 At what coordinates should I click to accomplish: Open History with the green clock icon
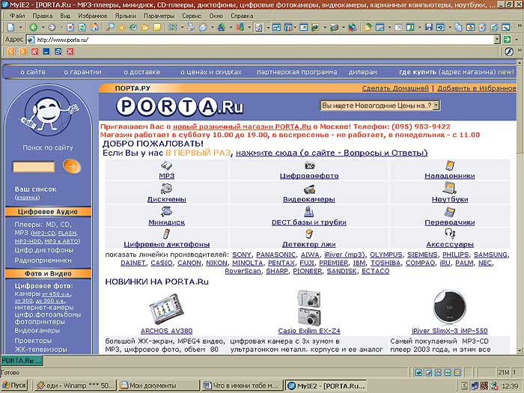[133, 28]
